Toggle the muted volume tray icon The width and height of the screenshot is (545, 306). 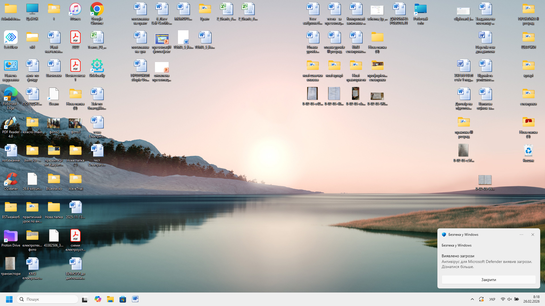tap(510, 299)
